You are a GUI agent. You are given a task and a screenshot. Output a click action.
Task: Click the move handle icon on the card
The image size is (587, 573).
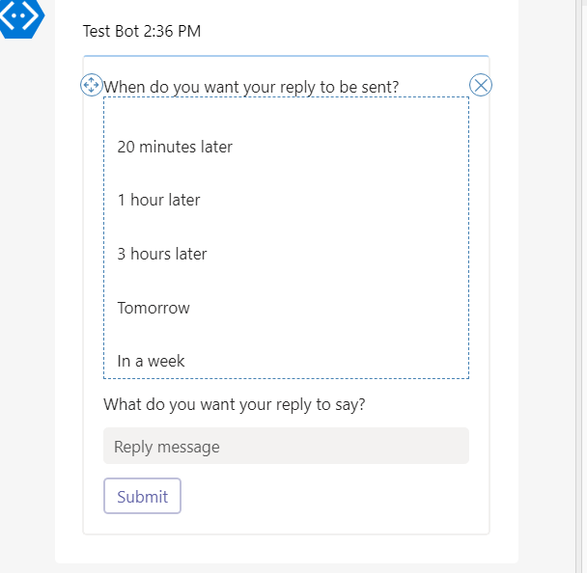91,85
